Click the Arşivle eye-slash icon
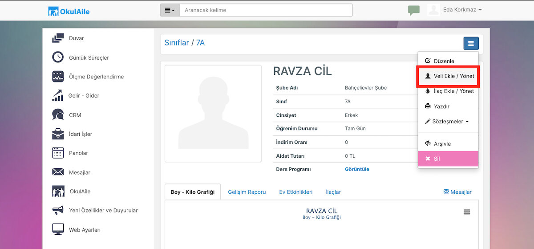The width and height of the screenshot is (534, 249). [x=428, y=143]
